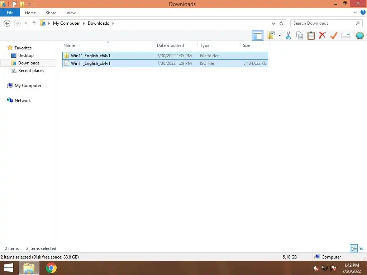Click the title bar Downloads folder icon

point(3,4)
